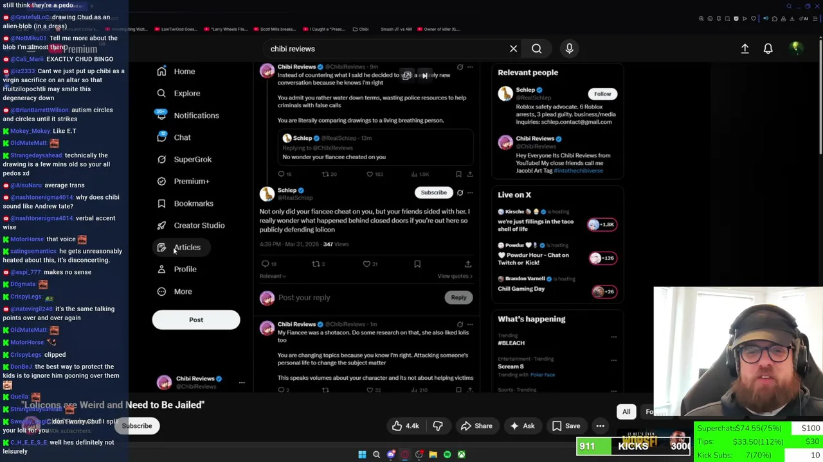Open more actions ellipsis beside Save
Viewport: 823px width, 462px height.
pos(600,425)
